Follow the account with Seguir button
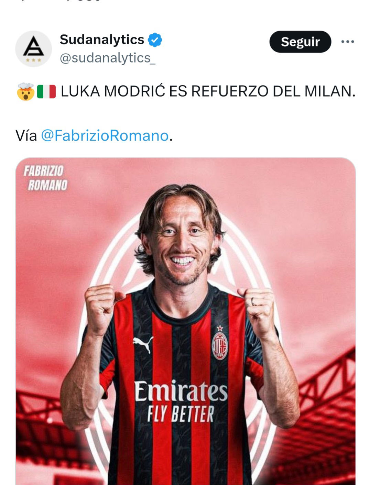The width and height of the screenshot is (369, 485). [300, 42]
